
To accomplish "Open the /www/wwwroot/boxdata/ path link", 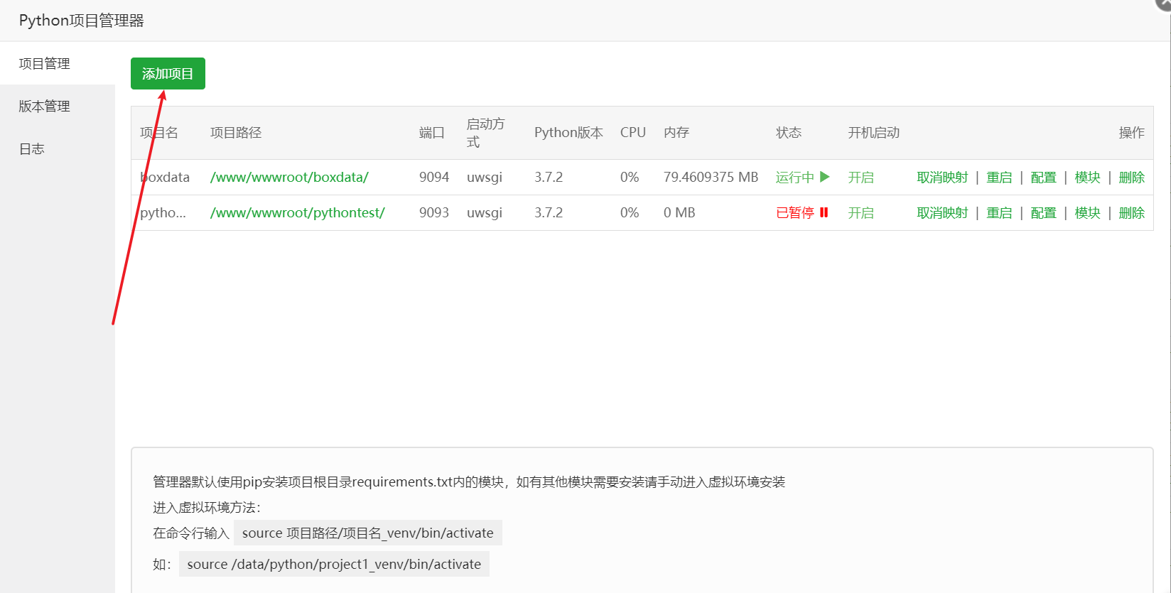I will click(x=289, y=178).
